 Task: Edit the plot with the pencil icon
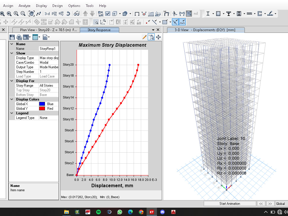click(145, 37)
